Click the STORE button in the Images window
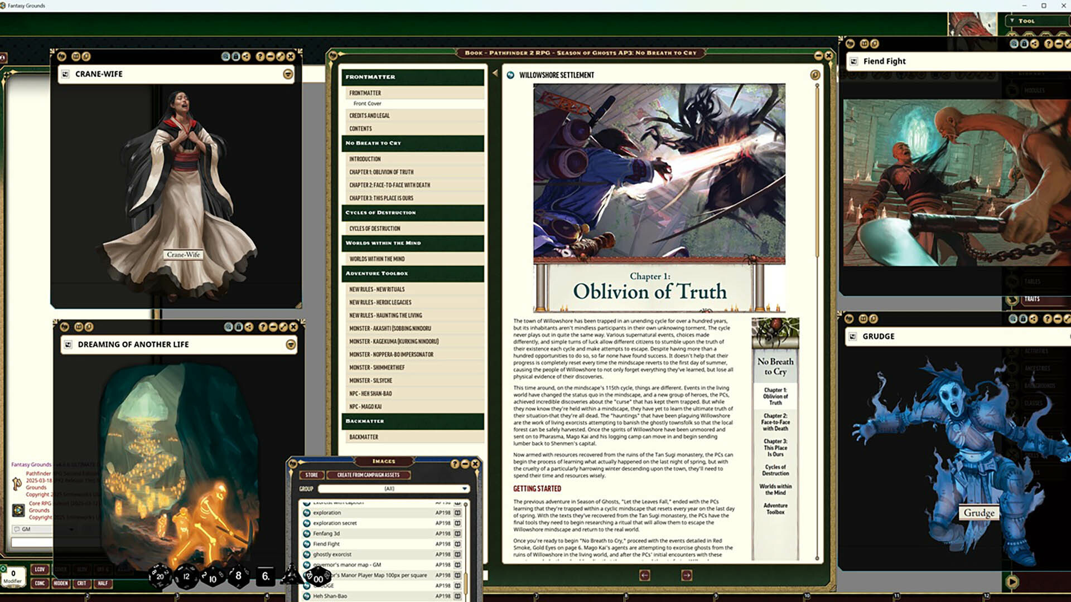This screenshot has width=1071, height=602. [x=312, y=475]
